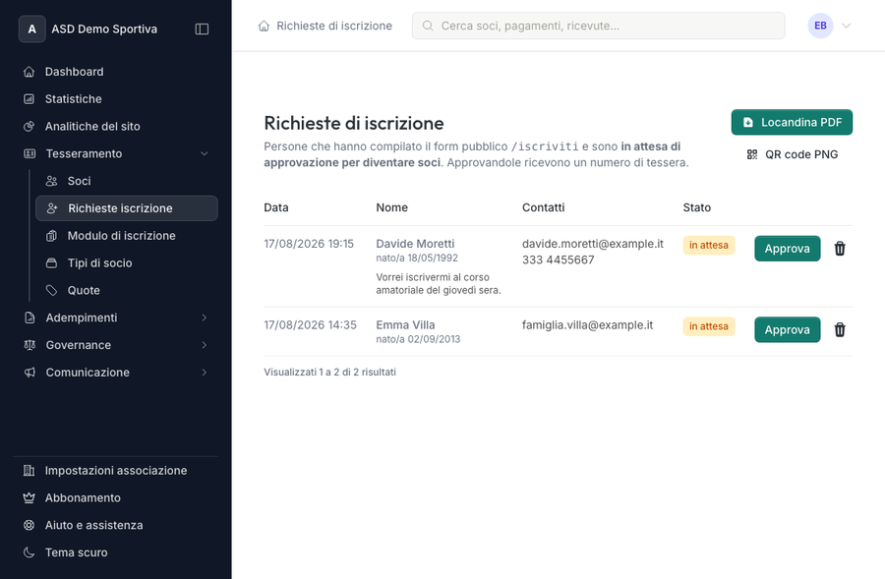Open Analitiche del sito
Viewport: 885px width, 579px height.
click(x=116, y=127)
